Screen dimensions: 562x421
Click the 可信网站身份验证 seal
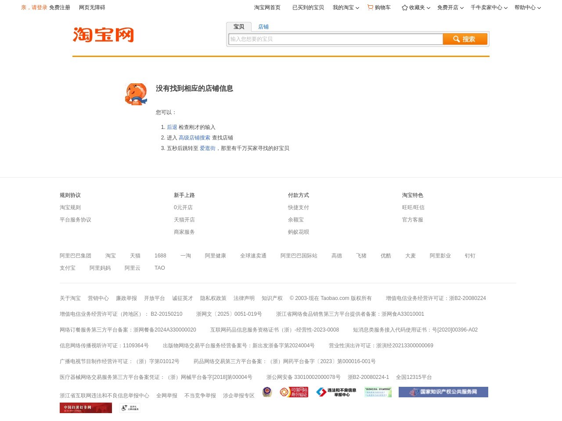pyautogui.click(x=294, y=392)
